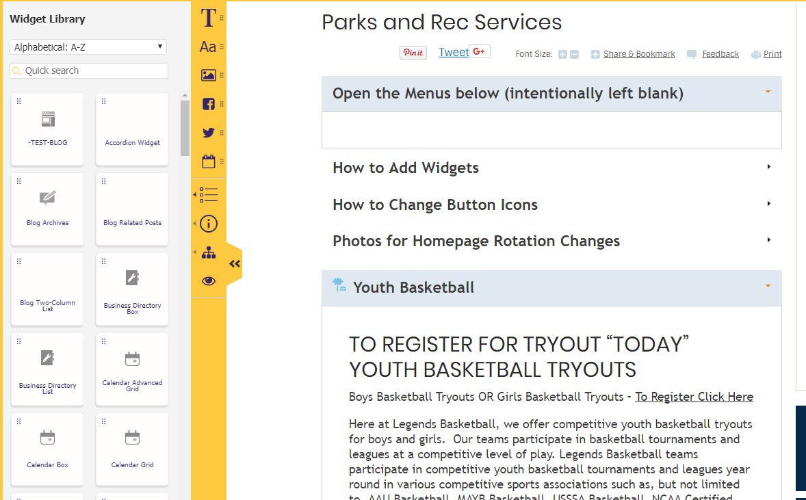Screen dimensions: 806x500
Task: Collapse the Youth Basketball accordion header
Action: [x=551, y=287]
